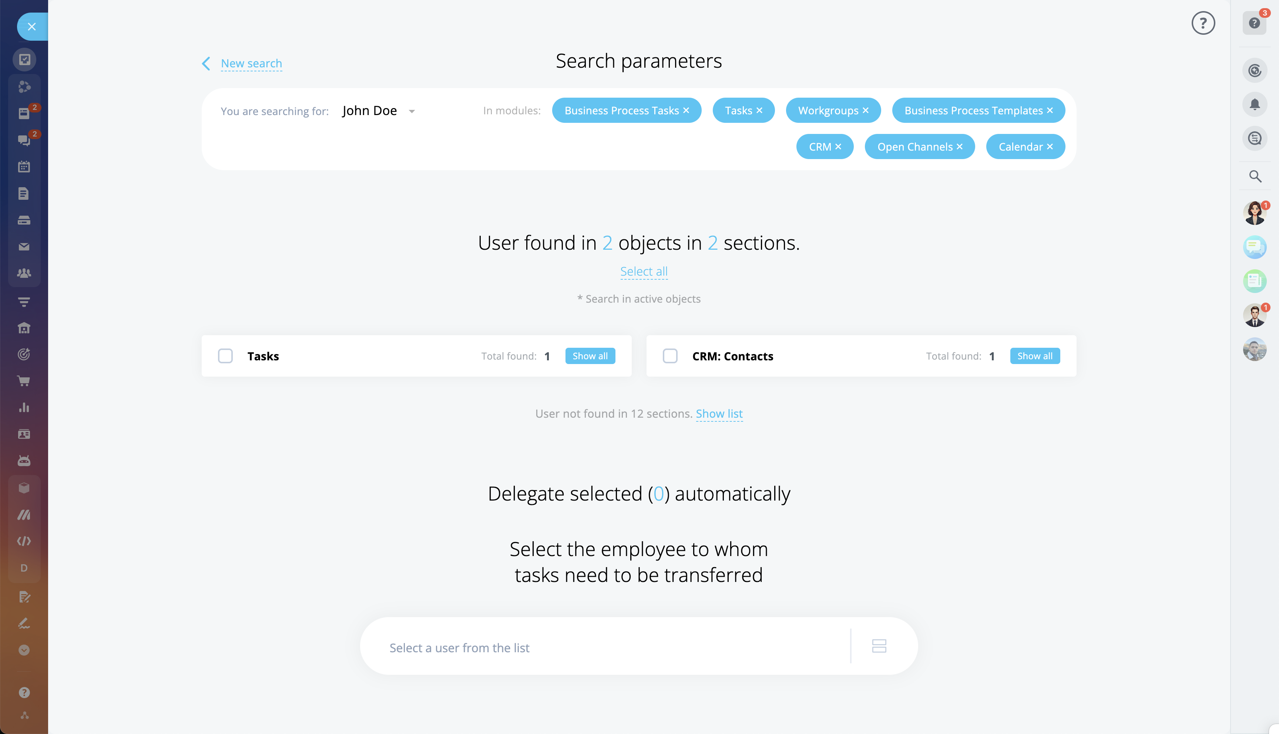Click the magnifier search icon
Screen dimensions: 1279x734
pyautogui.click(x=1255, y=176)
